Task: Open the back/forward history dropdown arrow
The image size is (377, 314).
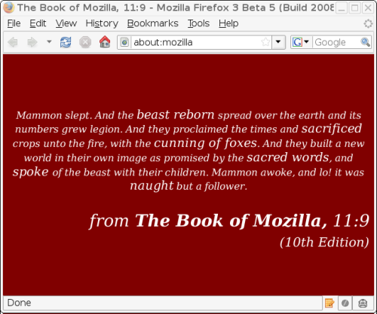Action: point(49,41)
